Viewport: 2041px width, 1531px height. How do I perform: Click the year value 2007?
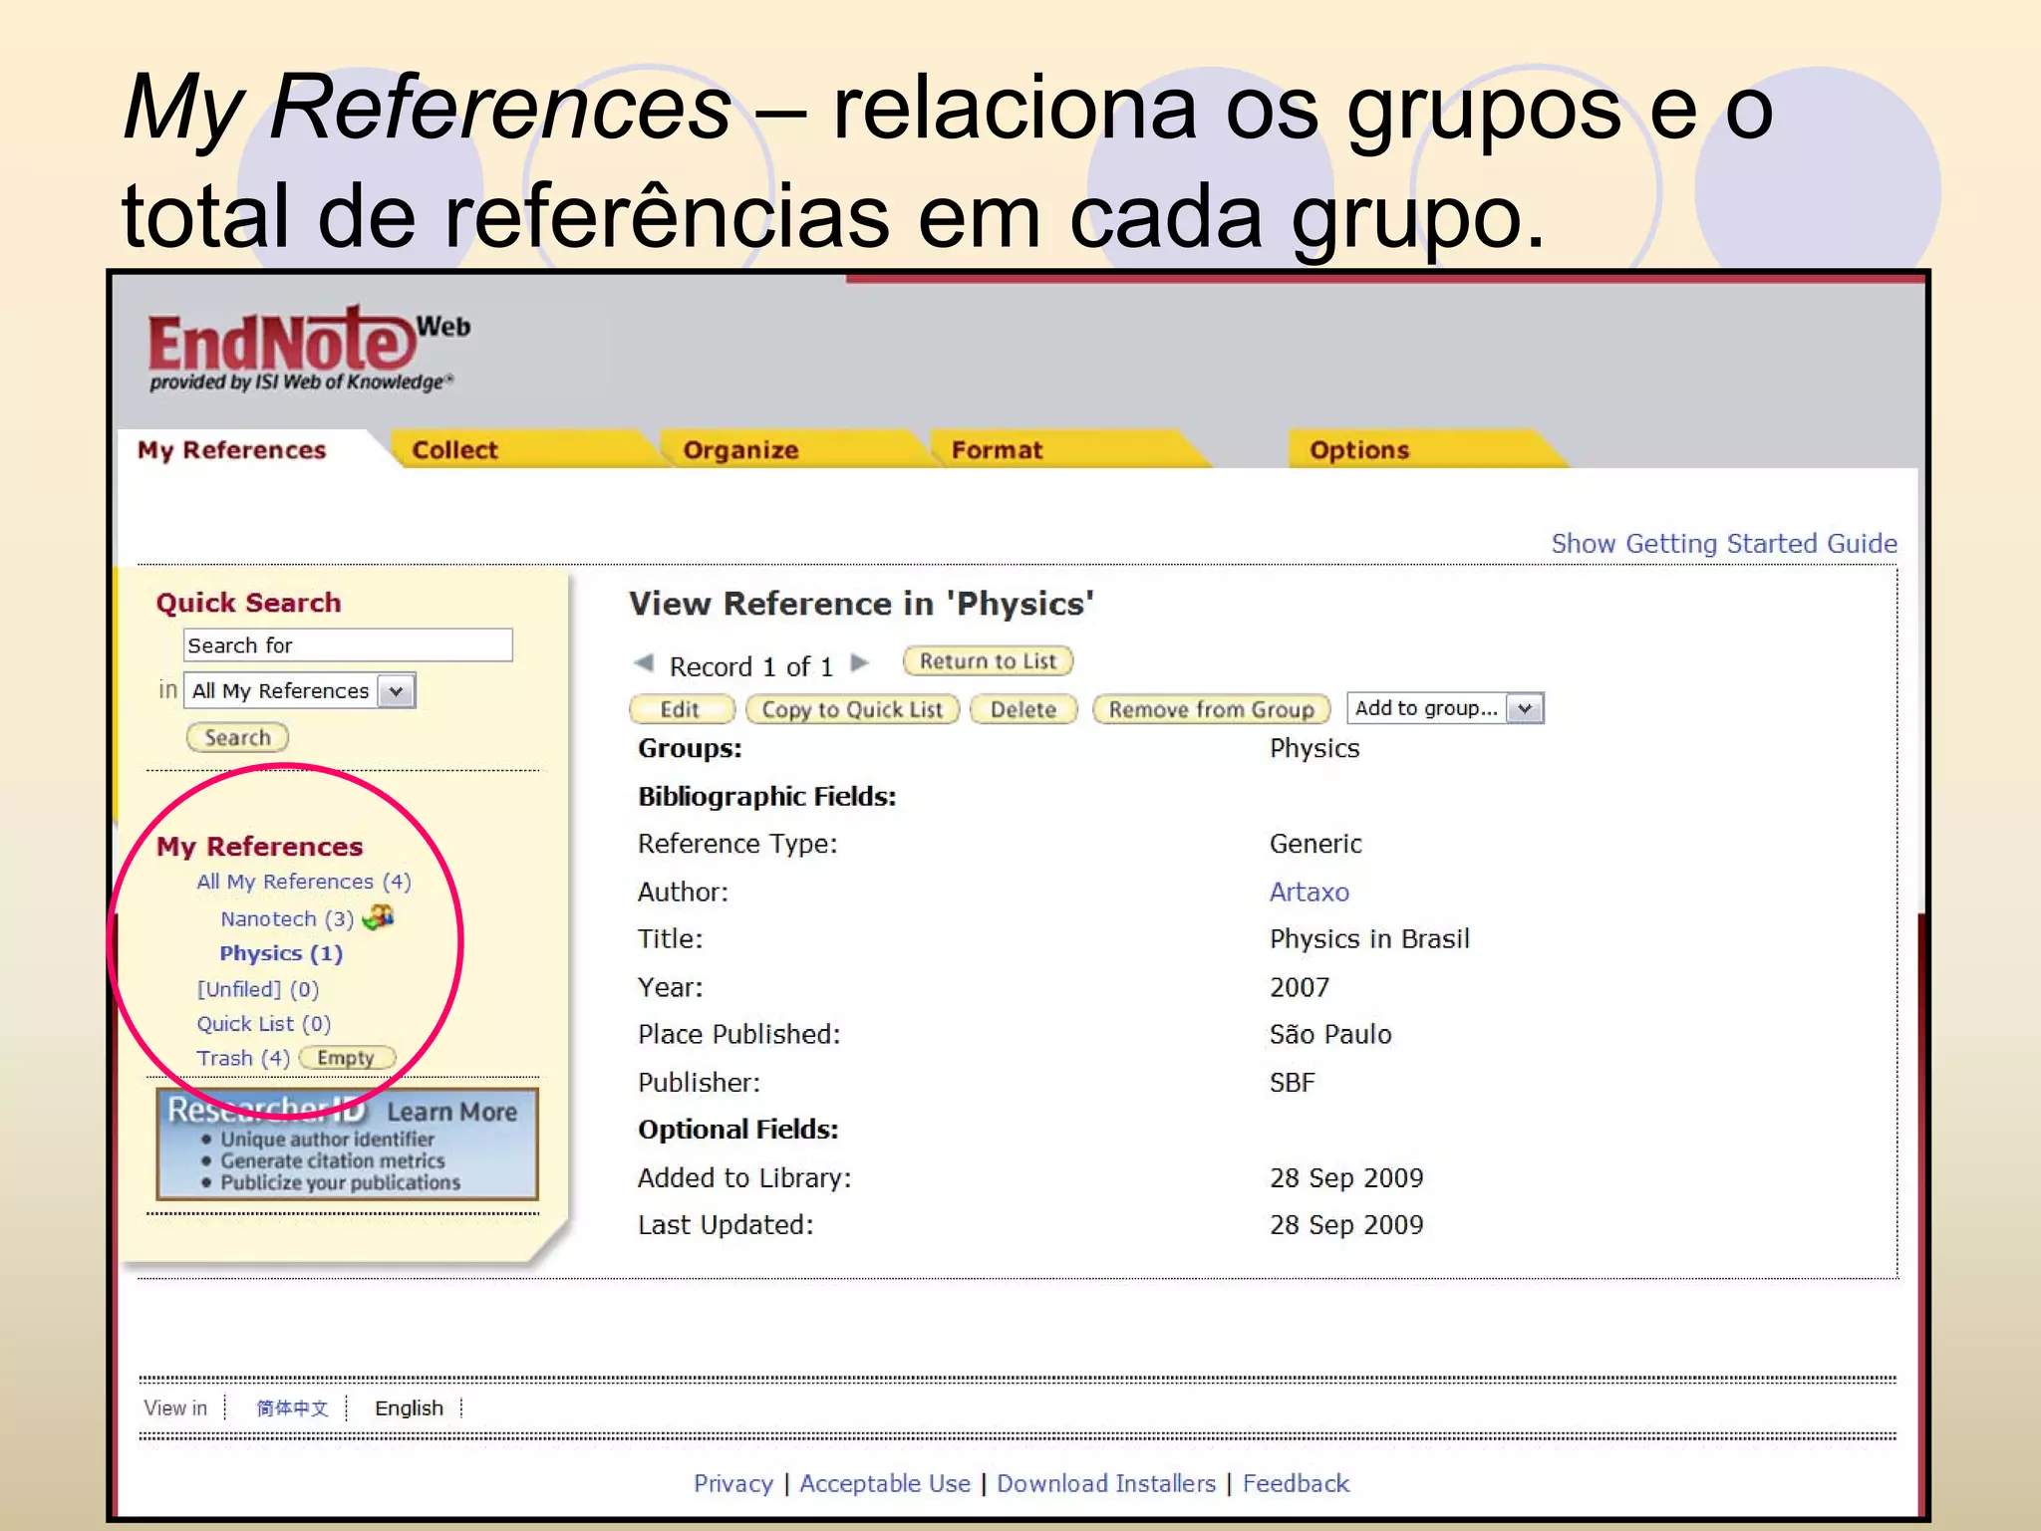1300,987
